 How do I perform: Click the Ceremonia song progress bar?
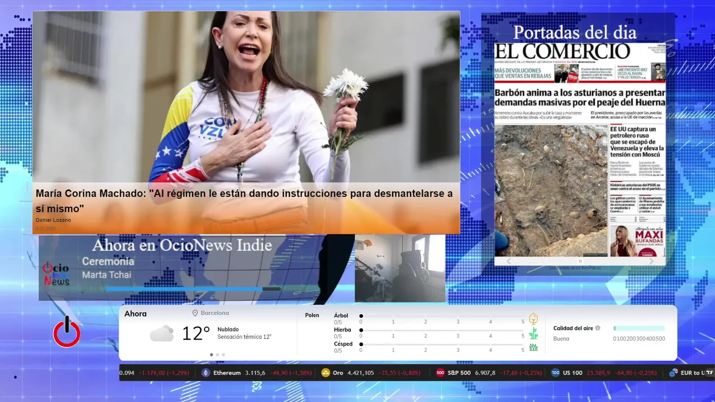pos(193,289)
